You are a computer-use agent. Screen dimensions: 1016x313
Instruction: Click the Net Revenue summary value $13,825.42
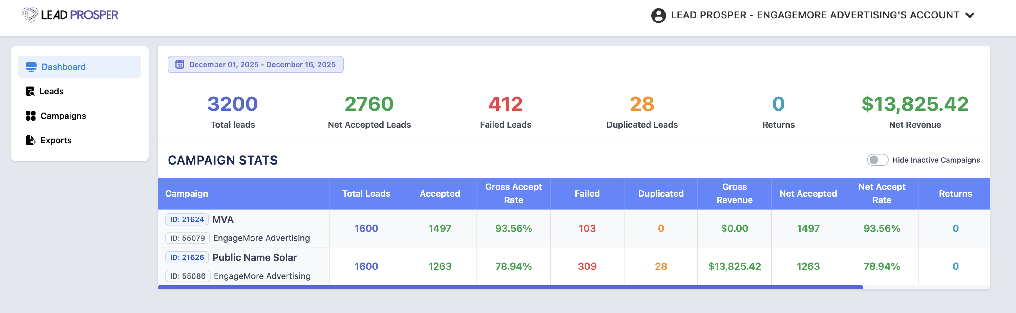pyautogui.click(x=915, y=104)
